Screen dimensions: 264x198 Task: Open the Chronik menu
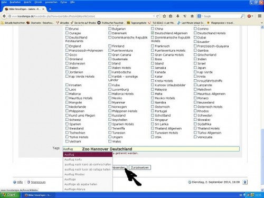(x=38, y=2)
